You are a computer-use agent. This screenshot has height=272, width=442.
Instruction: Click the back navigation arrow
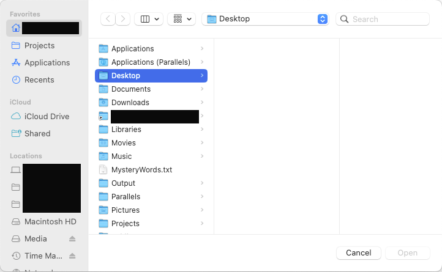[108, 19]
